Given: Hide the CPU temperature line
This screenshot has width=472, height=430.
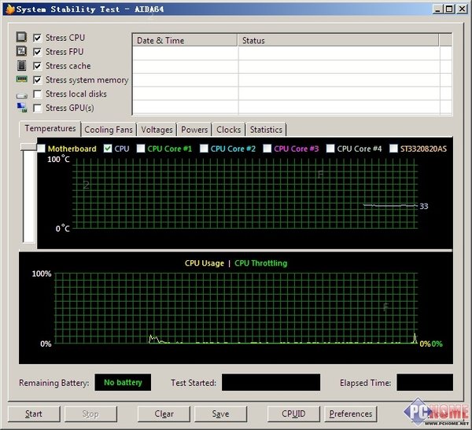Looking at the screenshot, I should [x=108, y=149].
